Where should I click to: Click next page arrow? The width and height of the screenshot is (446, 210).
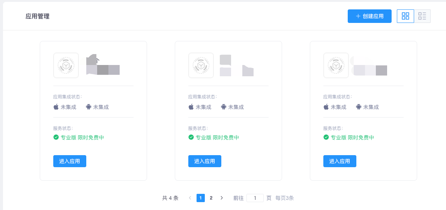click(222, 198)
